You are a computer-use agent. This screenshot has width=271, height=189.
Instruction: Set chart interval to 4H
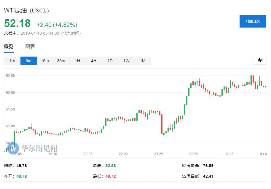tap(94, 61)
